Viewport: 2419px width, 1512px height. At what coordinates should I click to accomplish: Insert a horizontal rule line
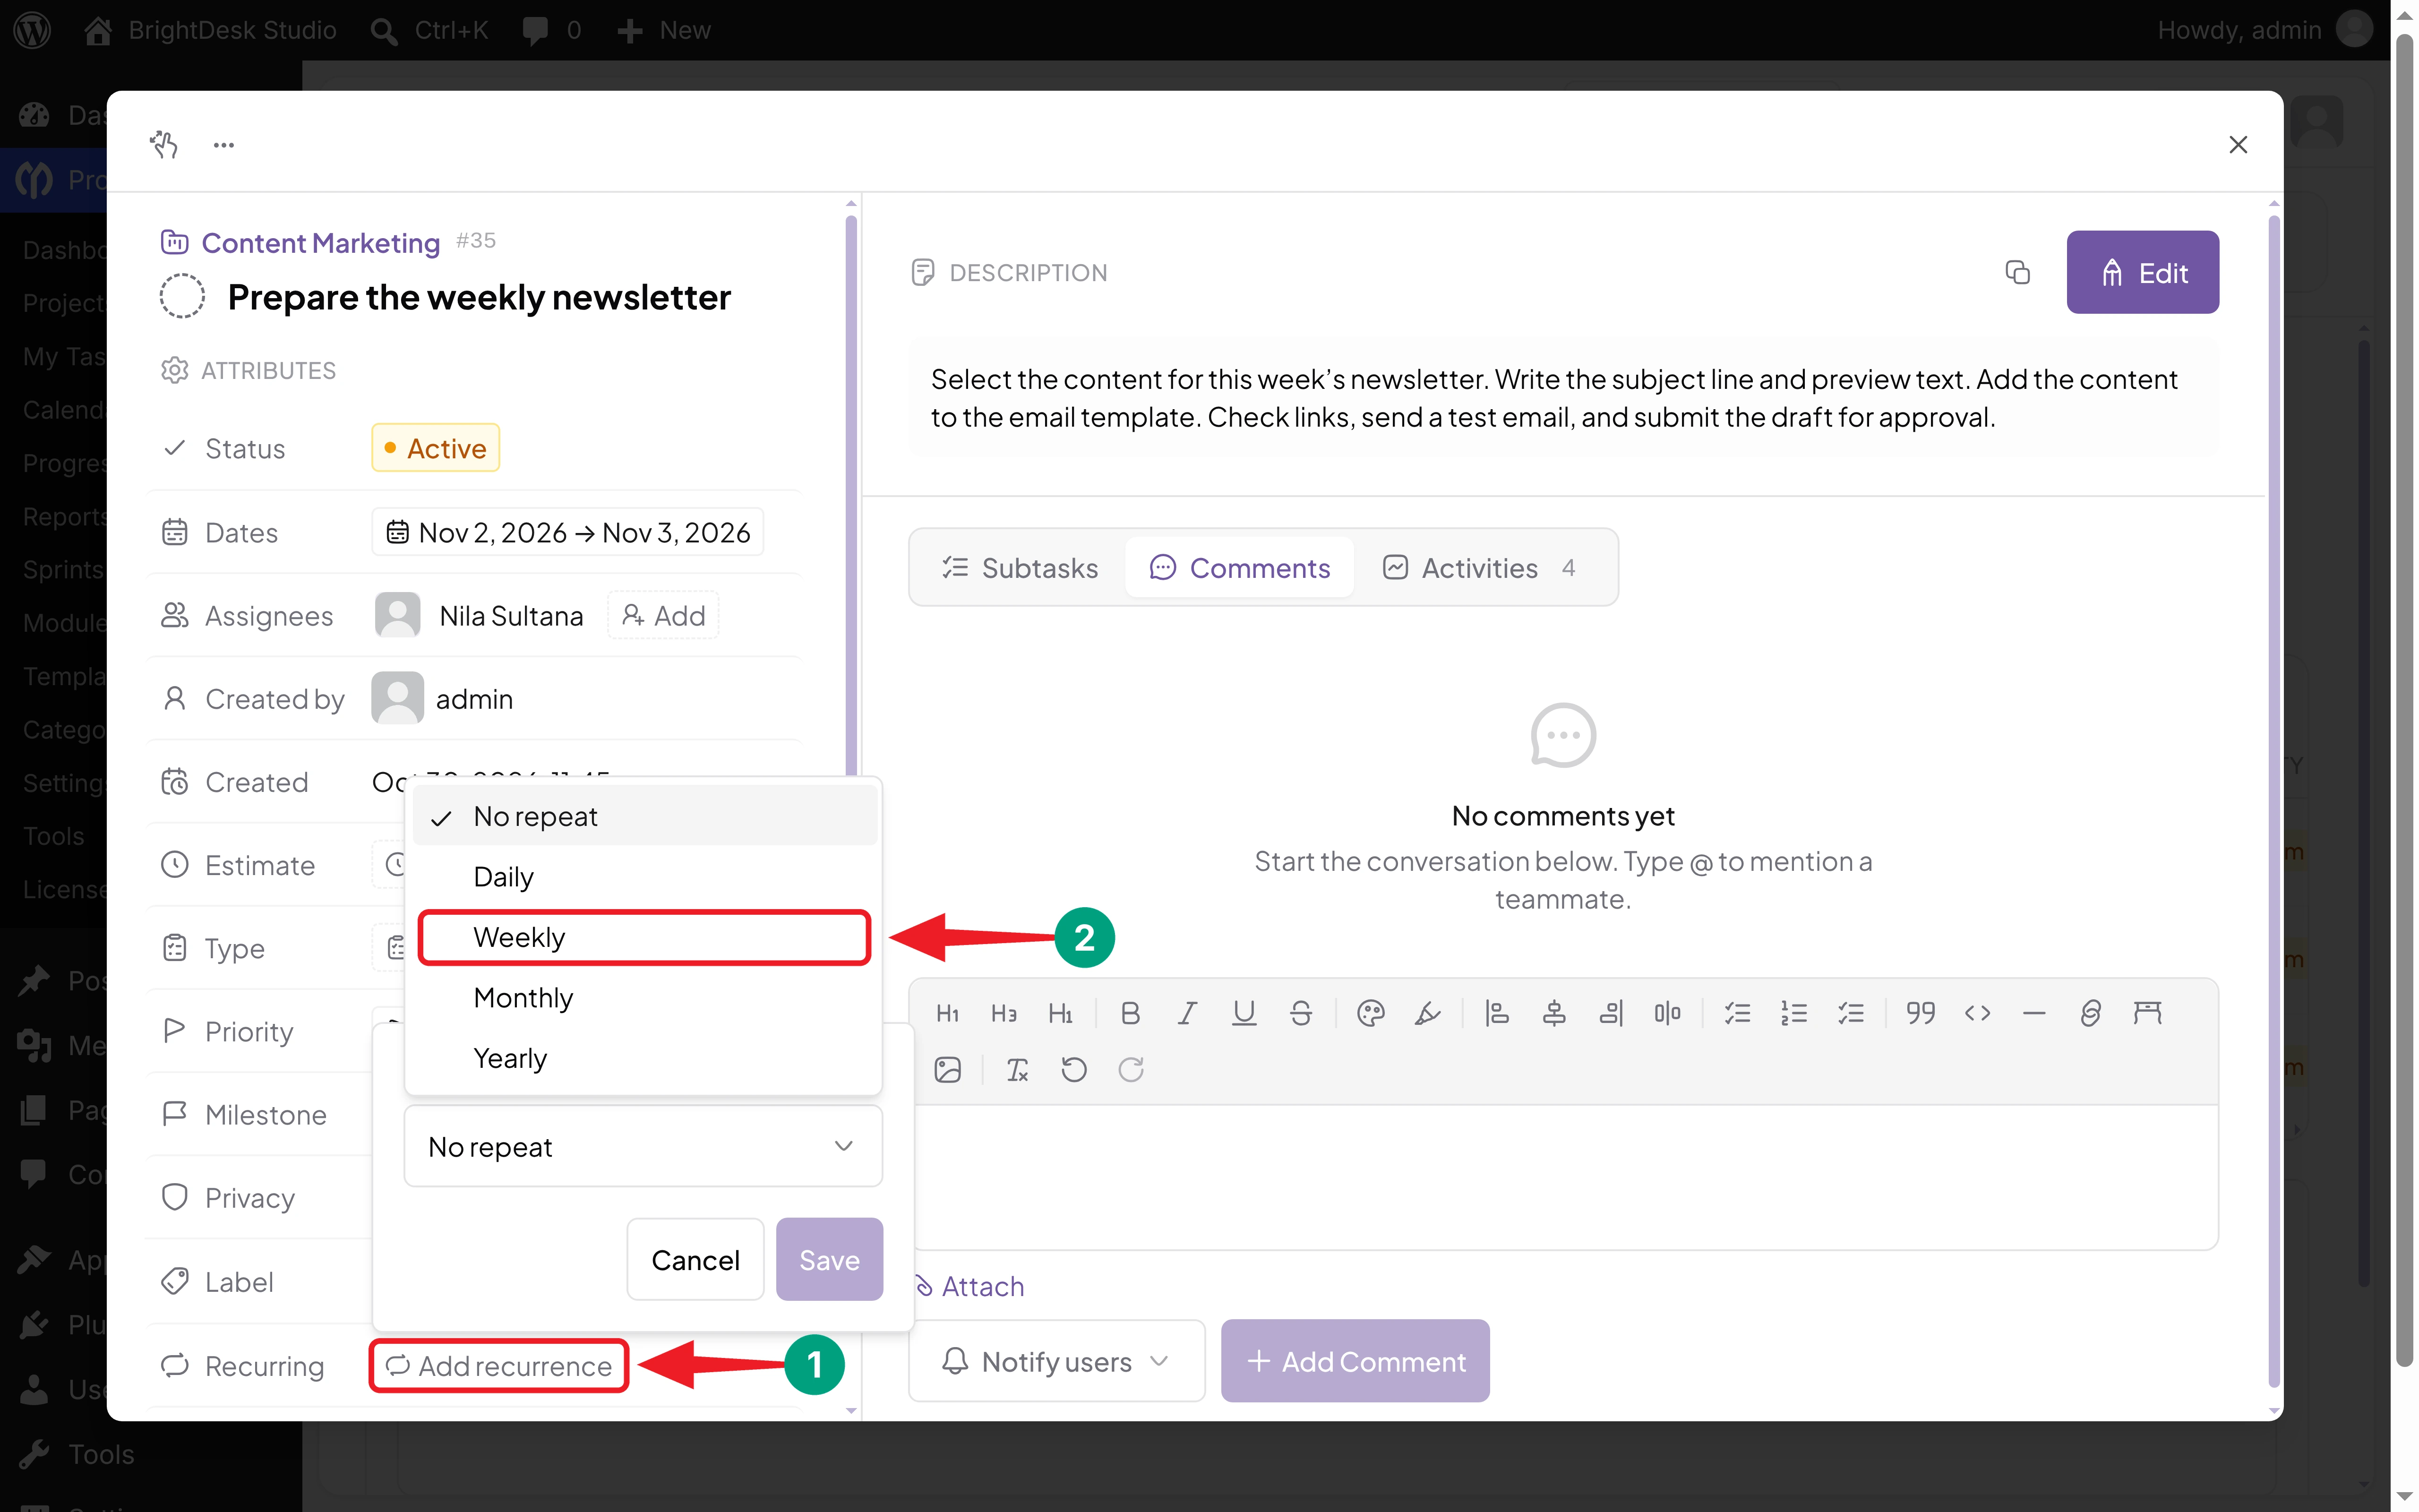(x=2033, y=1013)
